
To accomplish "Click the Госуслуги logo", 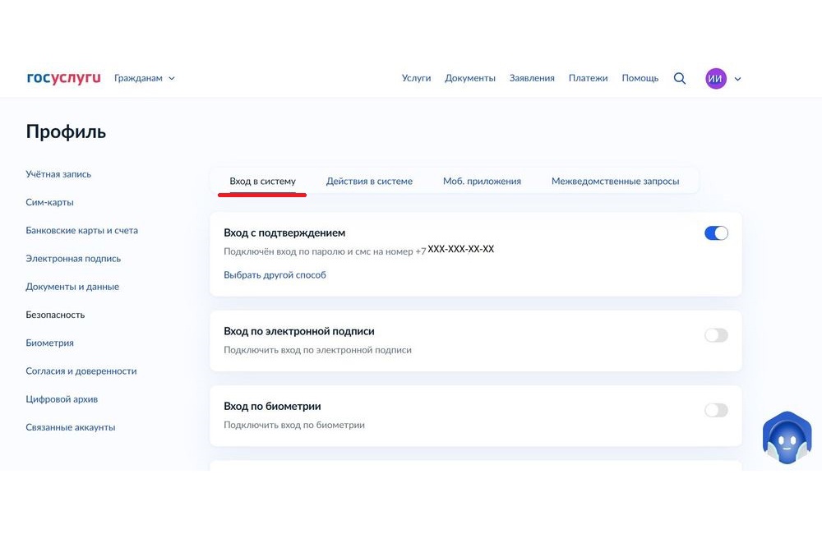I will 63,78.
